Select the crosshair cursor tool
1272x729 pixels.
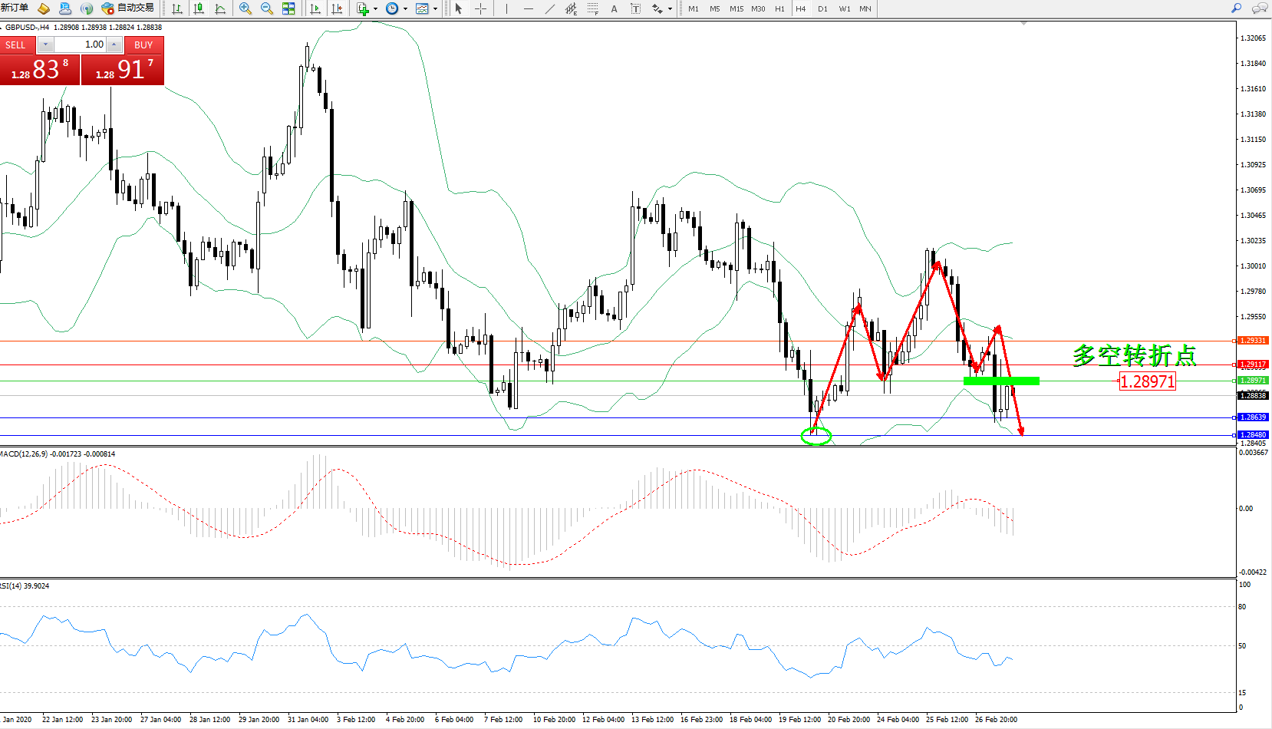click(481, 8)
